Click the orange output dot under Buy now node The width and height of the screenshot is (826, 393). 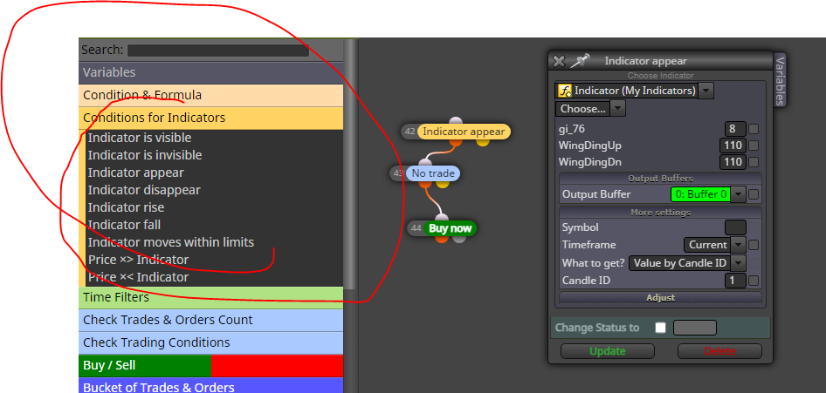[x=442, y=238]
